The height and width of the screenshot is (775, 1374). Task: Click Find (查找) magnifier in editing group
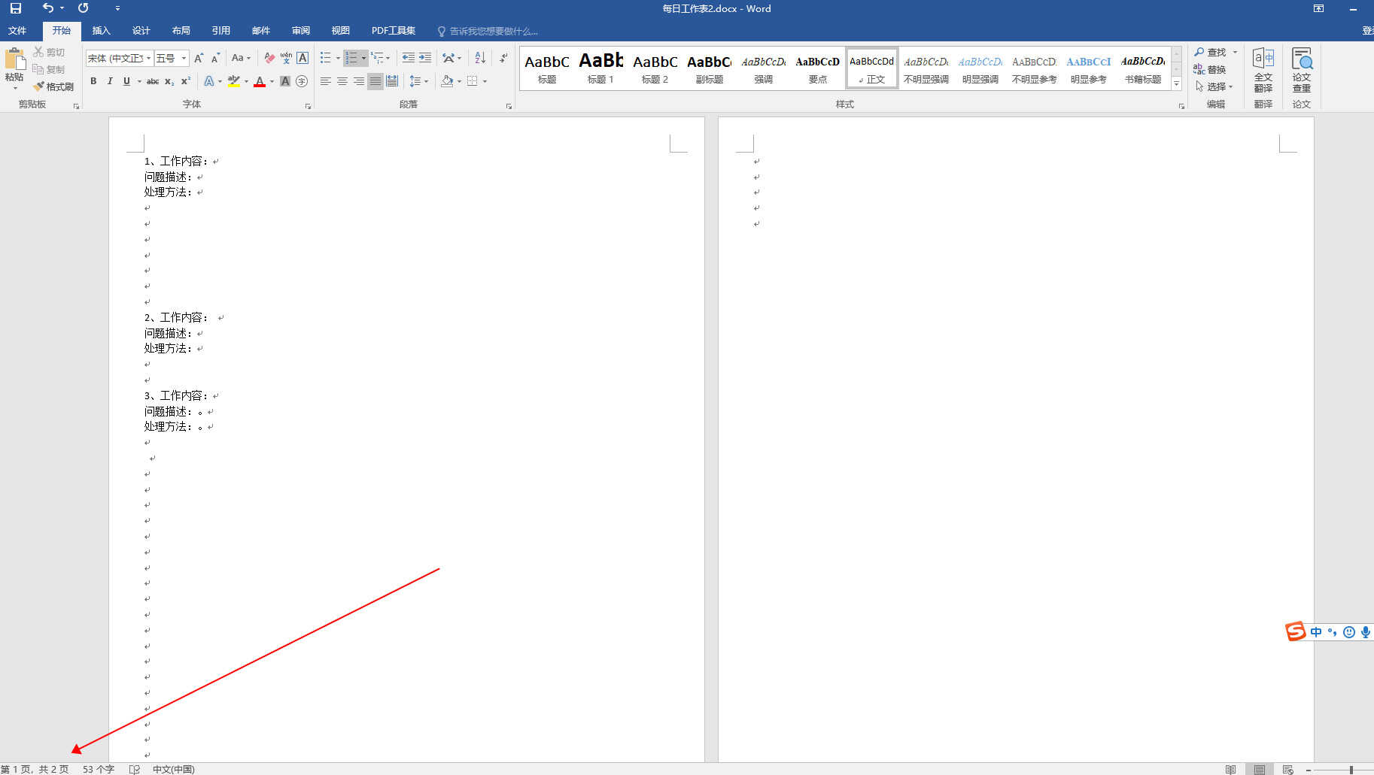tap(1211, 52)
